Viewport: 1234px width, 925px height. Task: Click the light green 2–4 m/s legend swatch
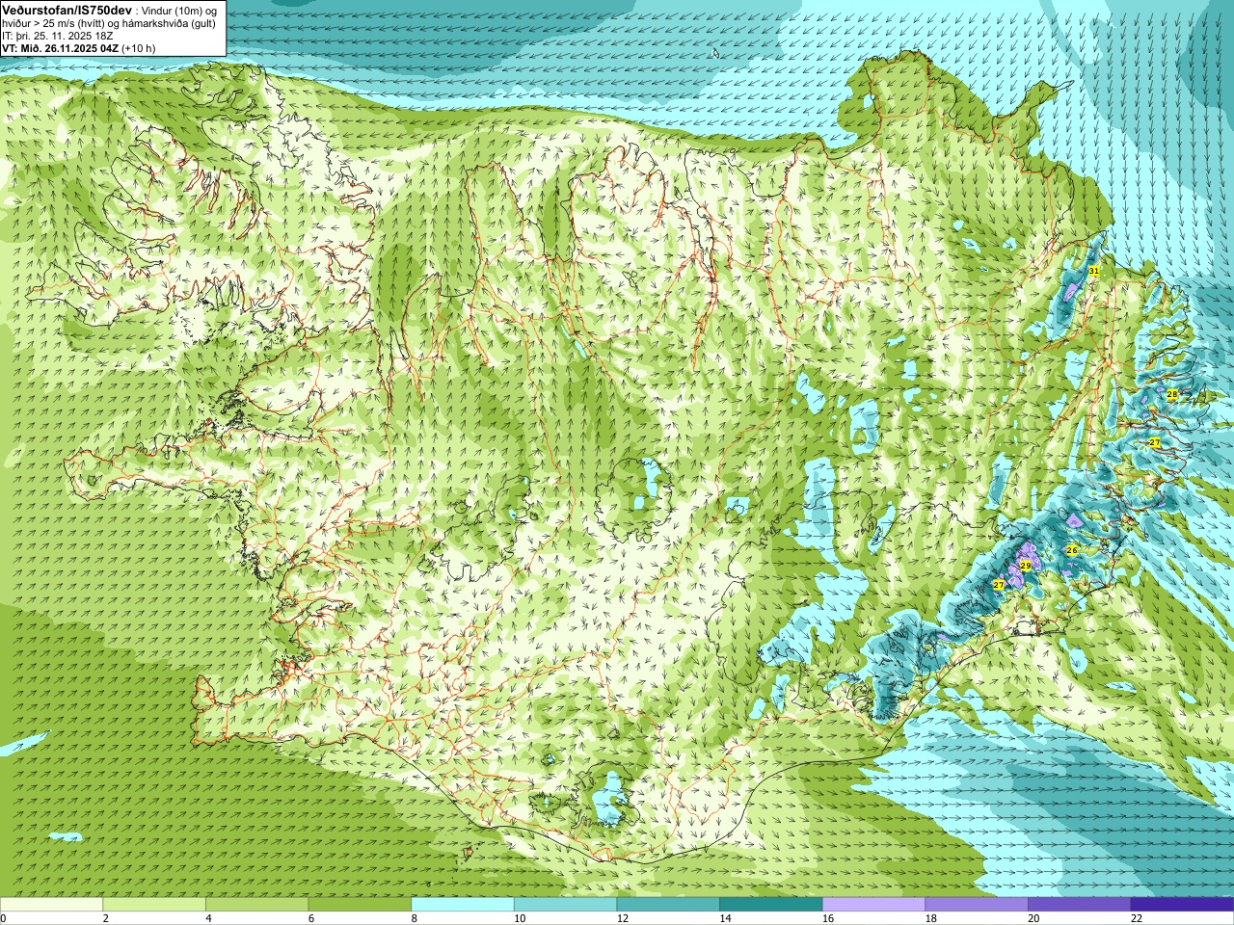(154, 905)
